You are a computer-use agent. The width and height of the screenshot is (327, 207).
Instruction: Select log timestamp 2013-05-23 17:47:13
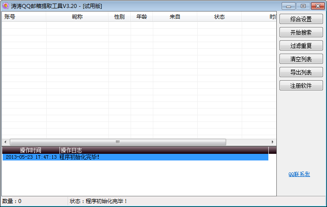tap(31, 157)
